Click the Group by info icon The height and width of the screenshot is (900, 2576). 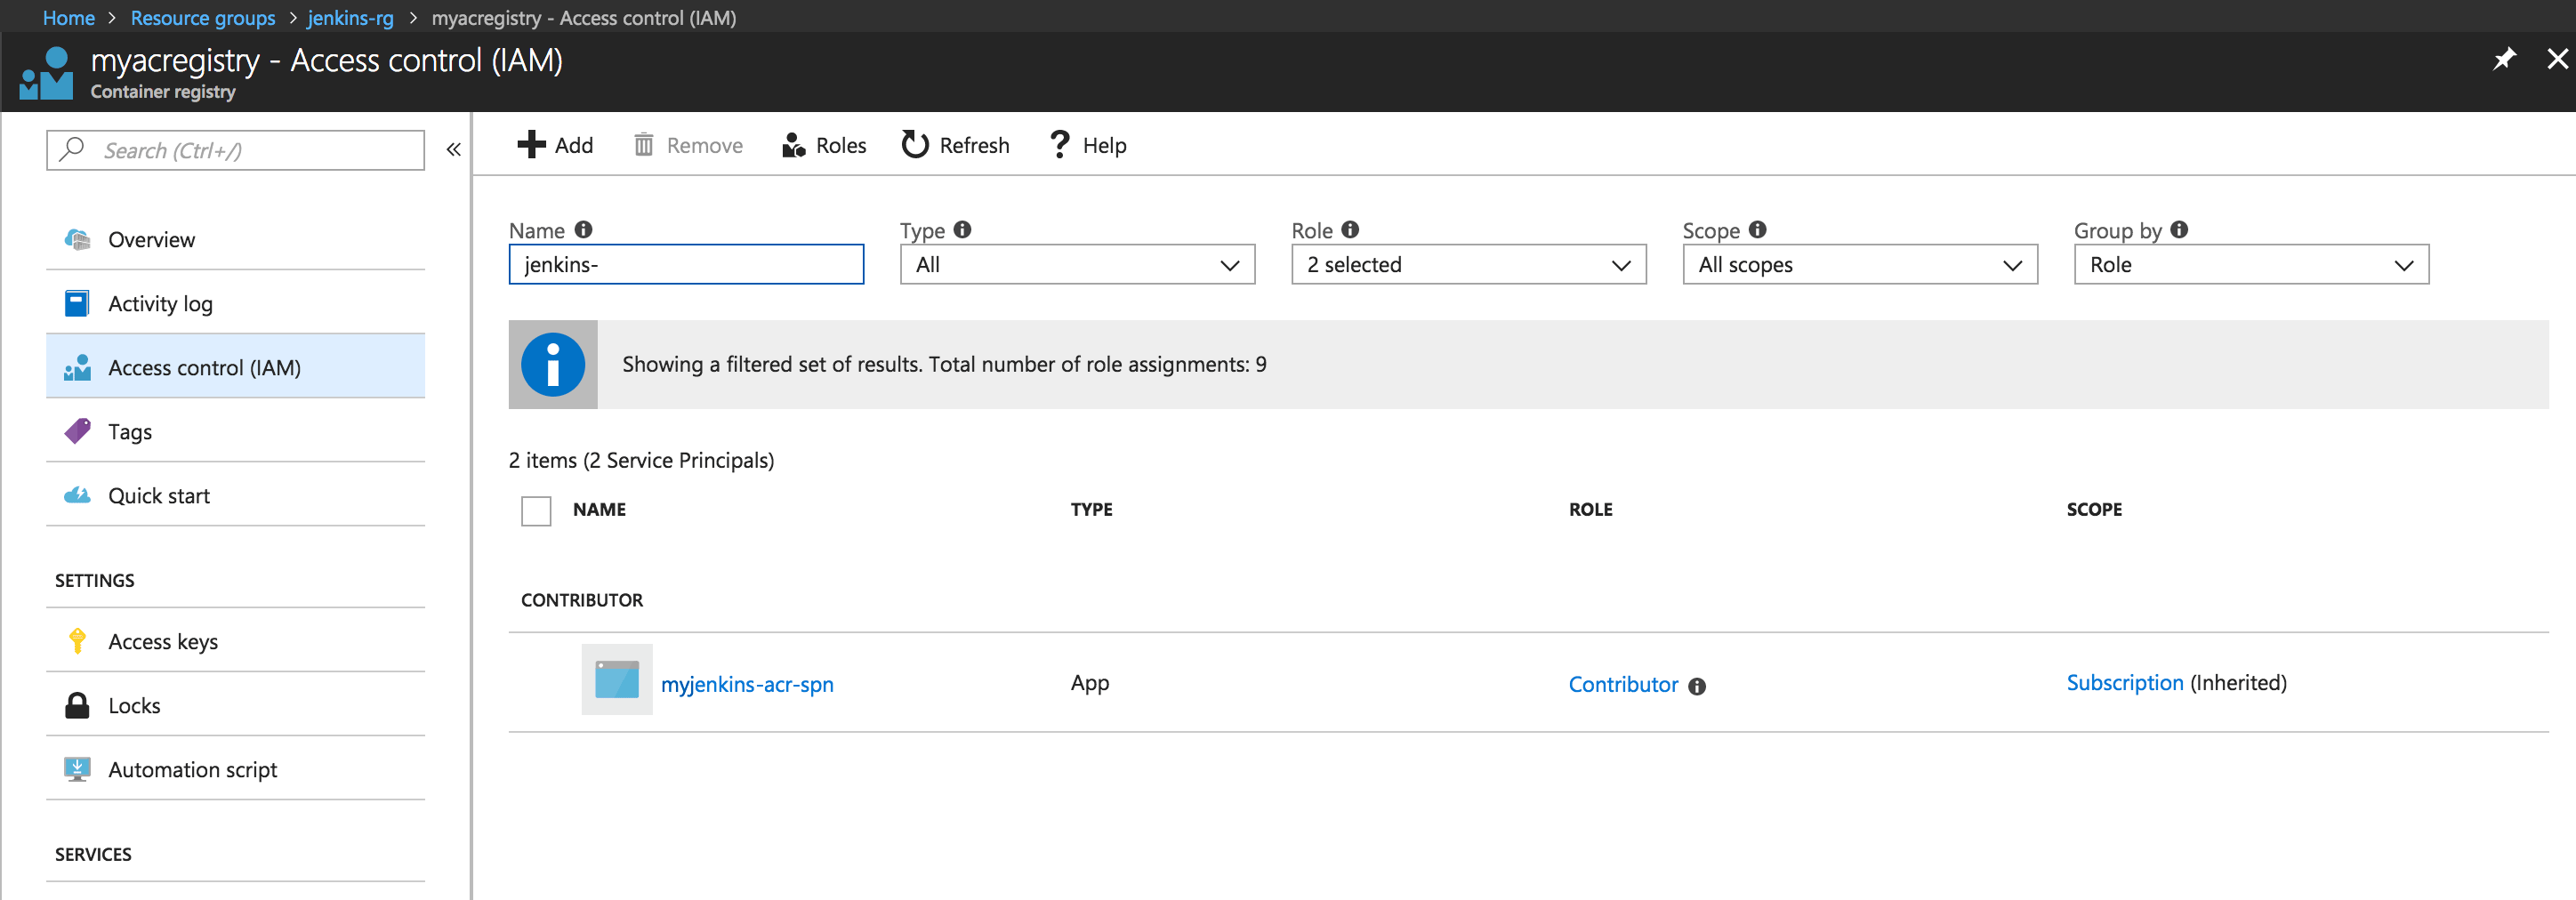pos(2179,229)
